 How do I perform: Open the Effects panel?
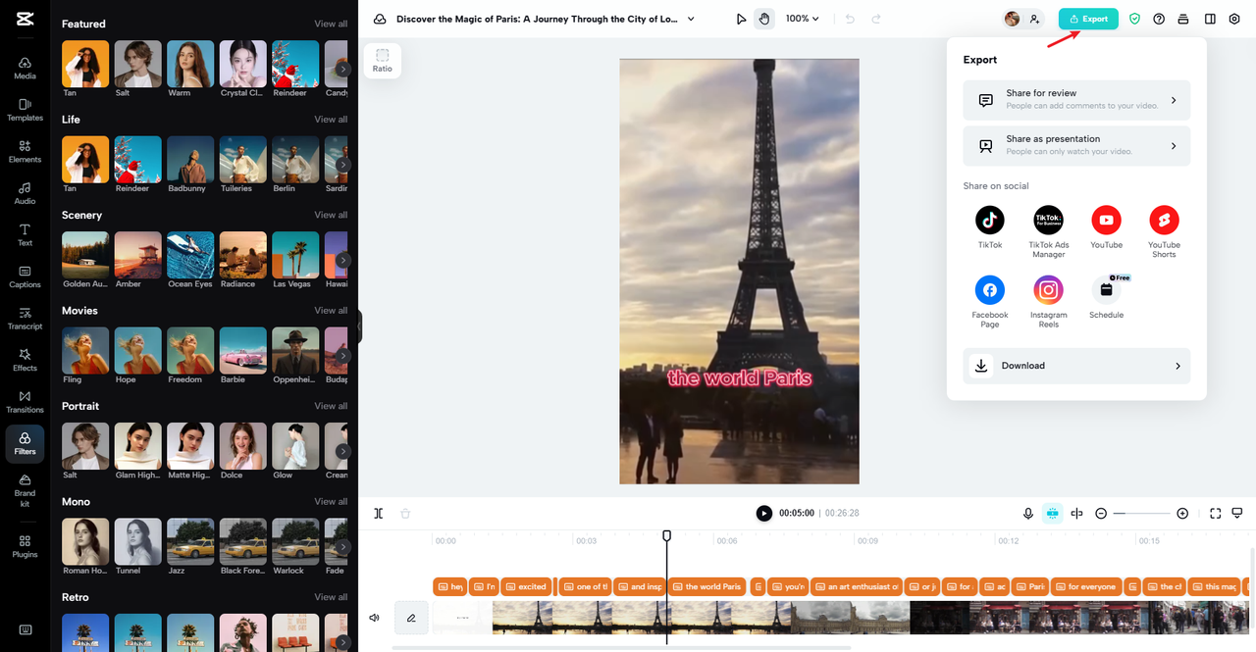click(25, 360)
